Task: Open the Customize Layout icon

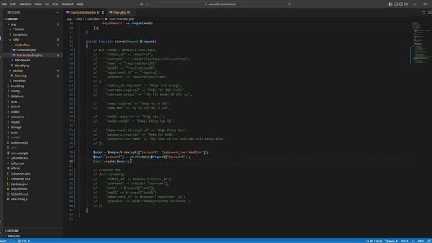Action: pyautogui.click(x=406, y=4)
